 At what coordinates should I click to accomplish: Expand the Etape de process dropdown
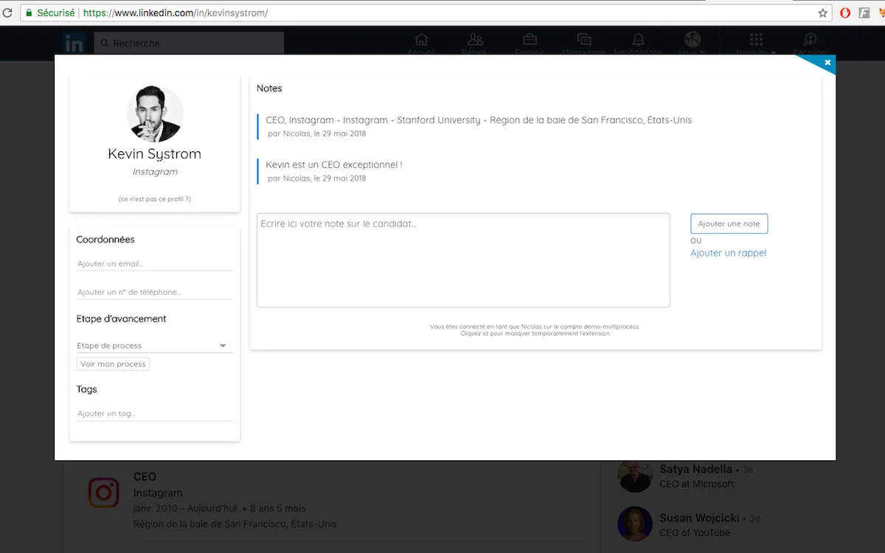point(155,345)
